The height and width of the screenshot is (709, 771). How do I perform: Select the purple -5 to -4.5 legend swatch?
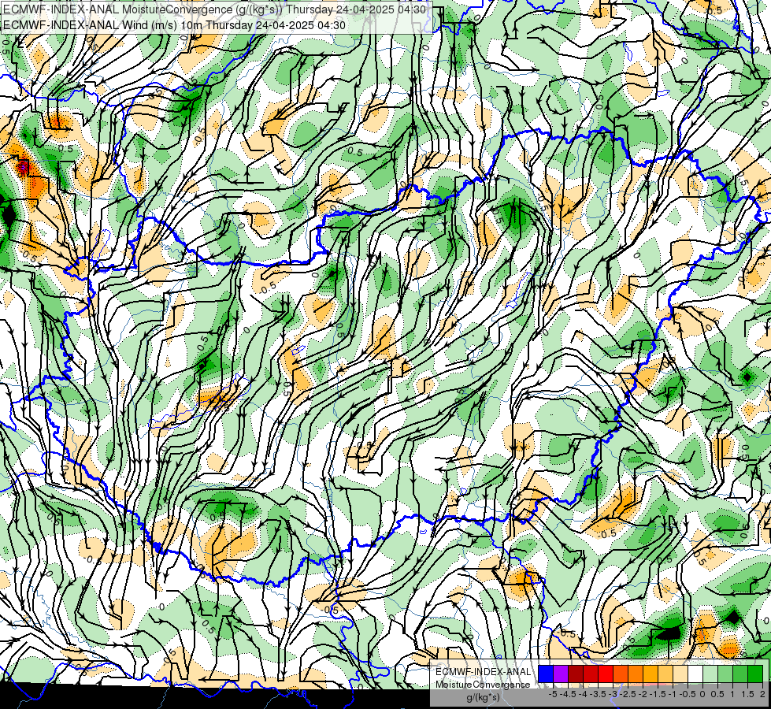pos(561,674)
